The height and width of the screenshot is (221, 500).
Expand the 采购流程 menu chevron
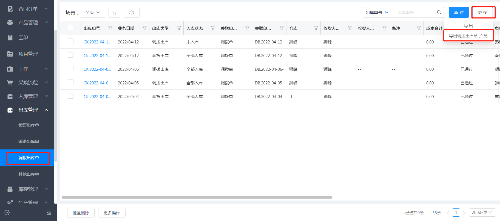tap(46, 82)
